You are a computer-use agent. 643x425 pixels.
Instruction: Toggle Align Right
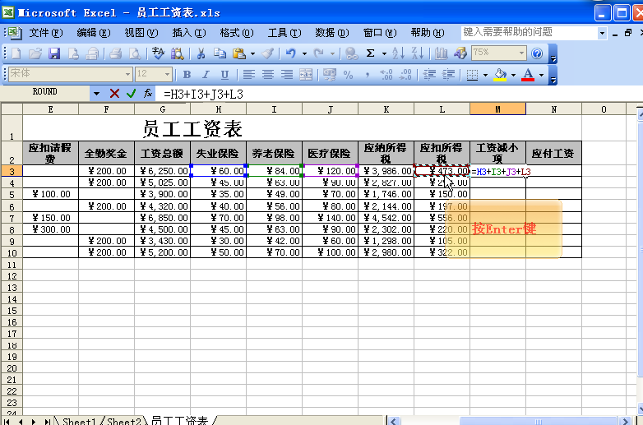pos(287,75)
